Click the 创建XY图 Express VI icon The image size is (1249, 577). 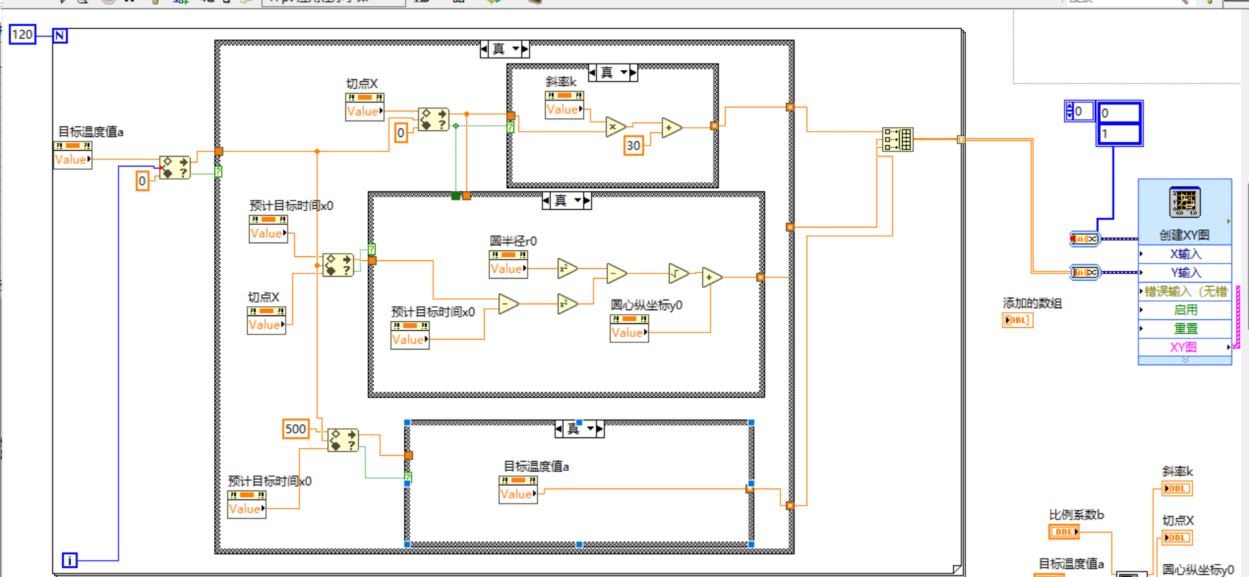(x=1185, y=202)
